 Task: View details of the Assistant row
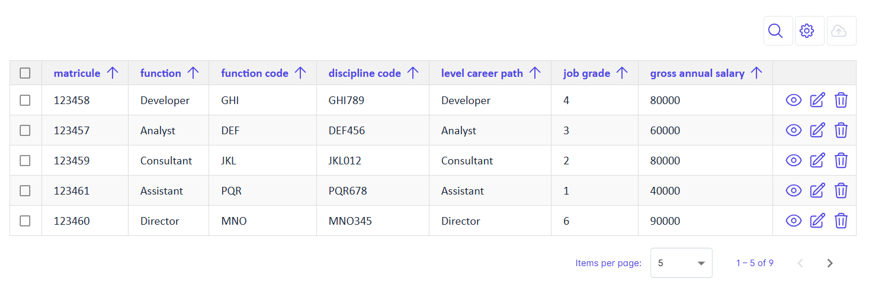pyautogui.click(x=793, y=191)
